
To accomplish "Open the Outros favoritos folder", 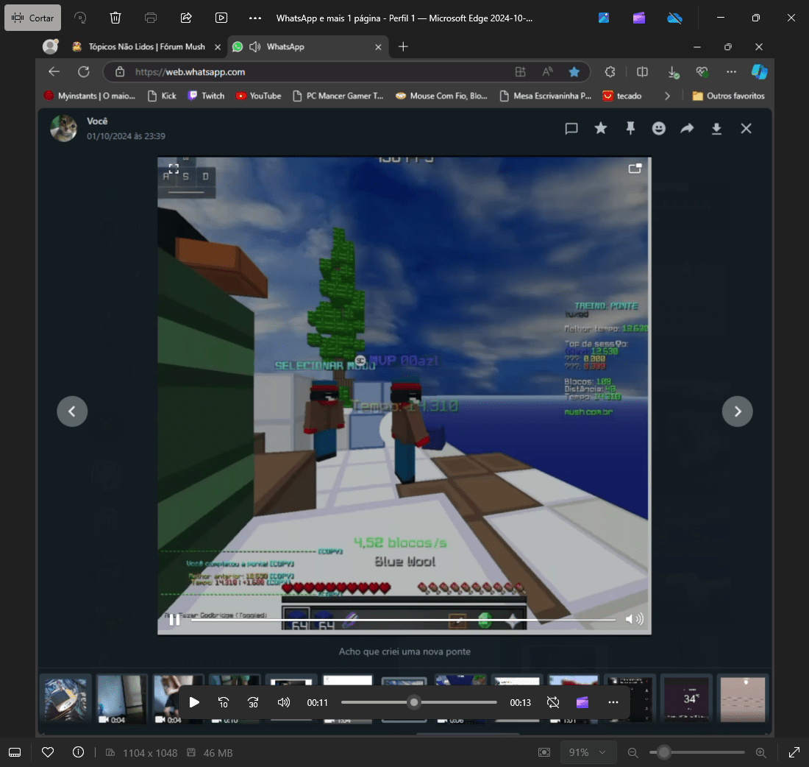I will [729, 96].
